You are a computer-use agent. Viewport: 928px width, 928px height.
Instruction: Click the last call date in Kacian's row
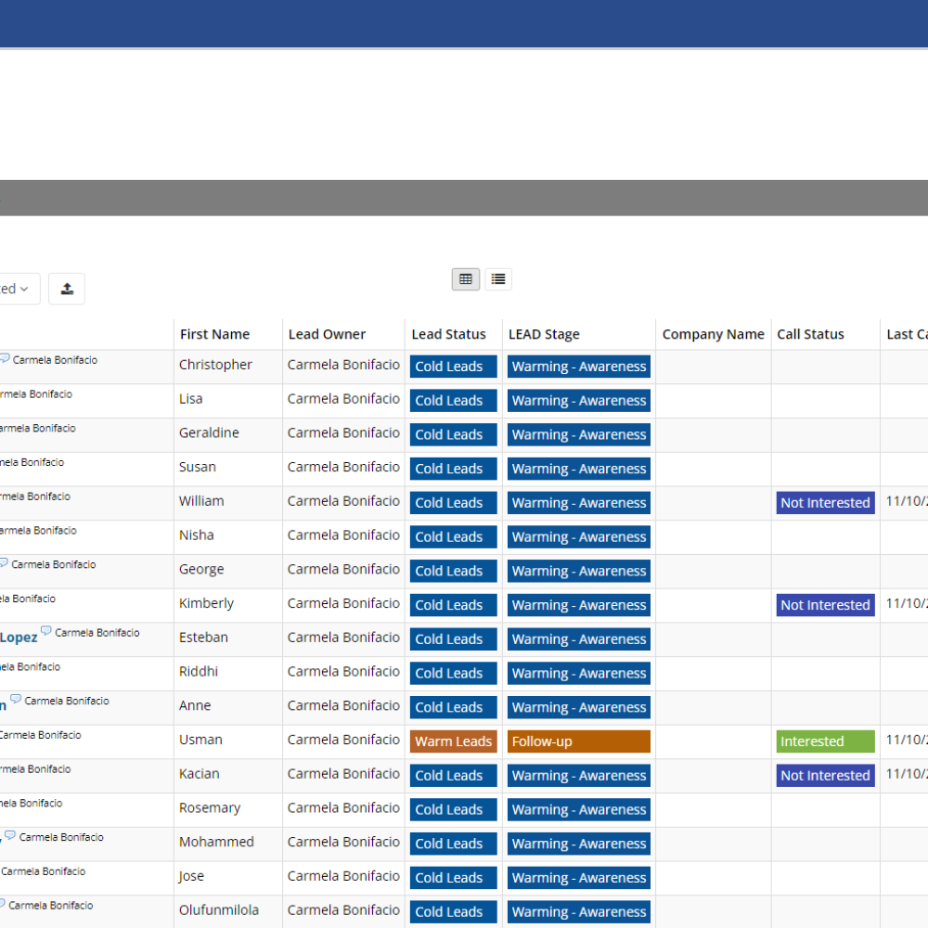pyautogui.click(x=907, y=774)
